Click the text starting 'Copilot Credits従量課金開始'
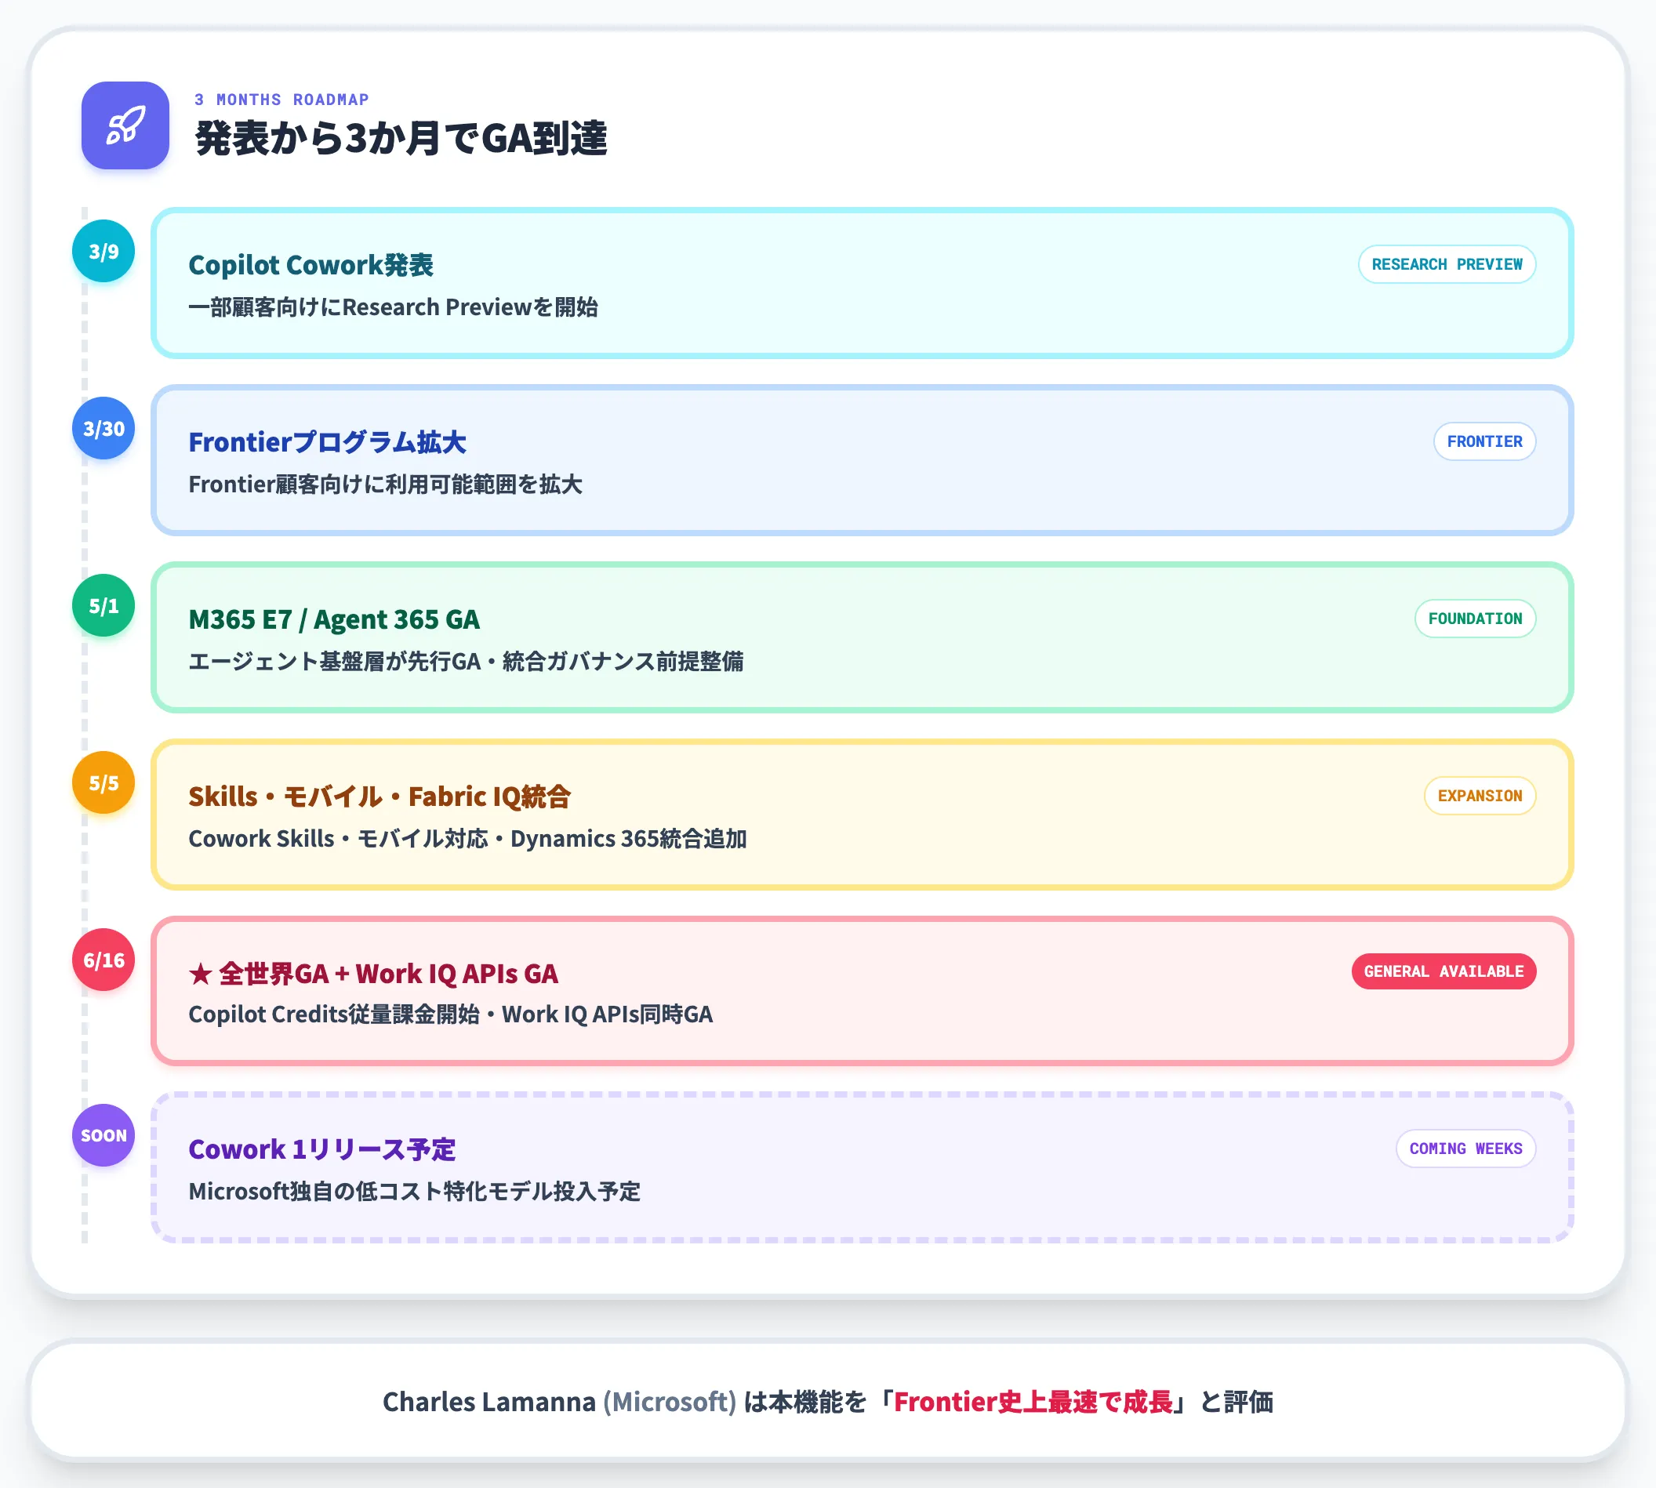Screen dimensions: 1656x1488 (451, 1014)
